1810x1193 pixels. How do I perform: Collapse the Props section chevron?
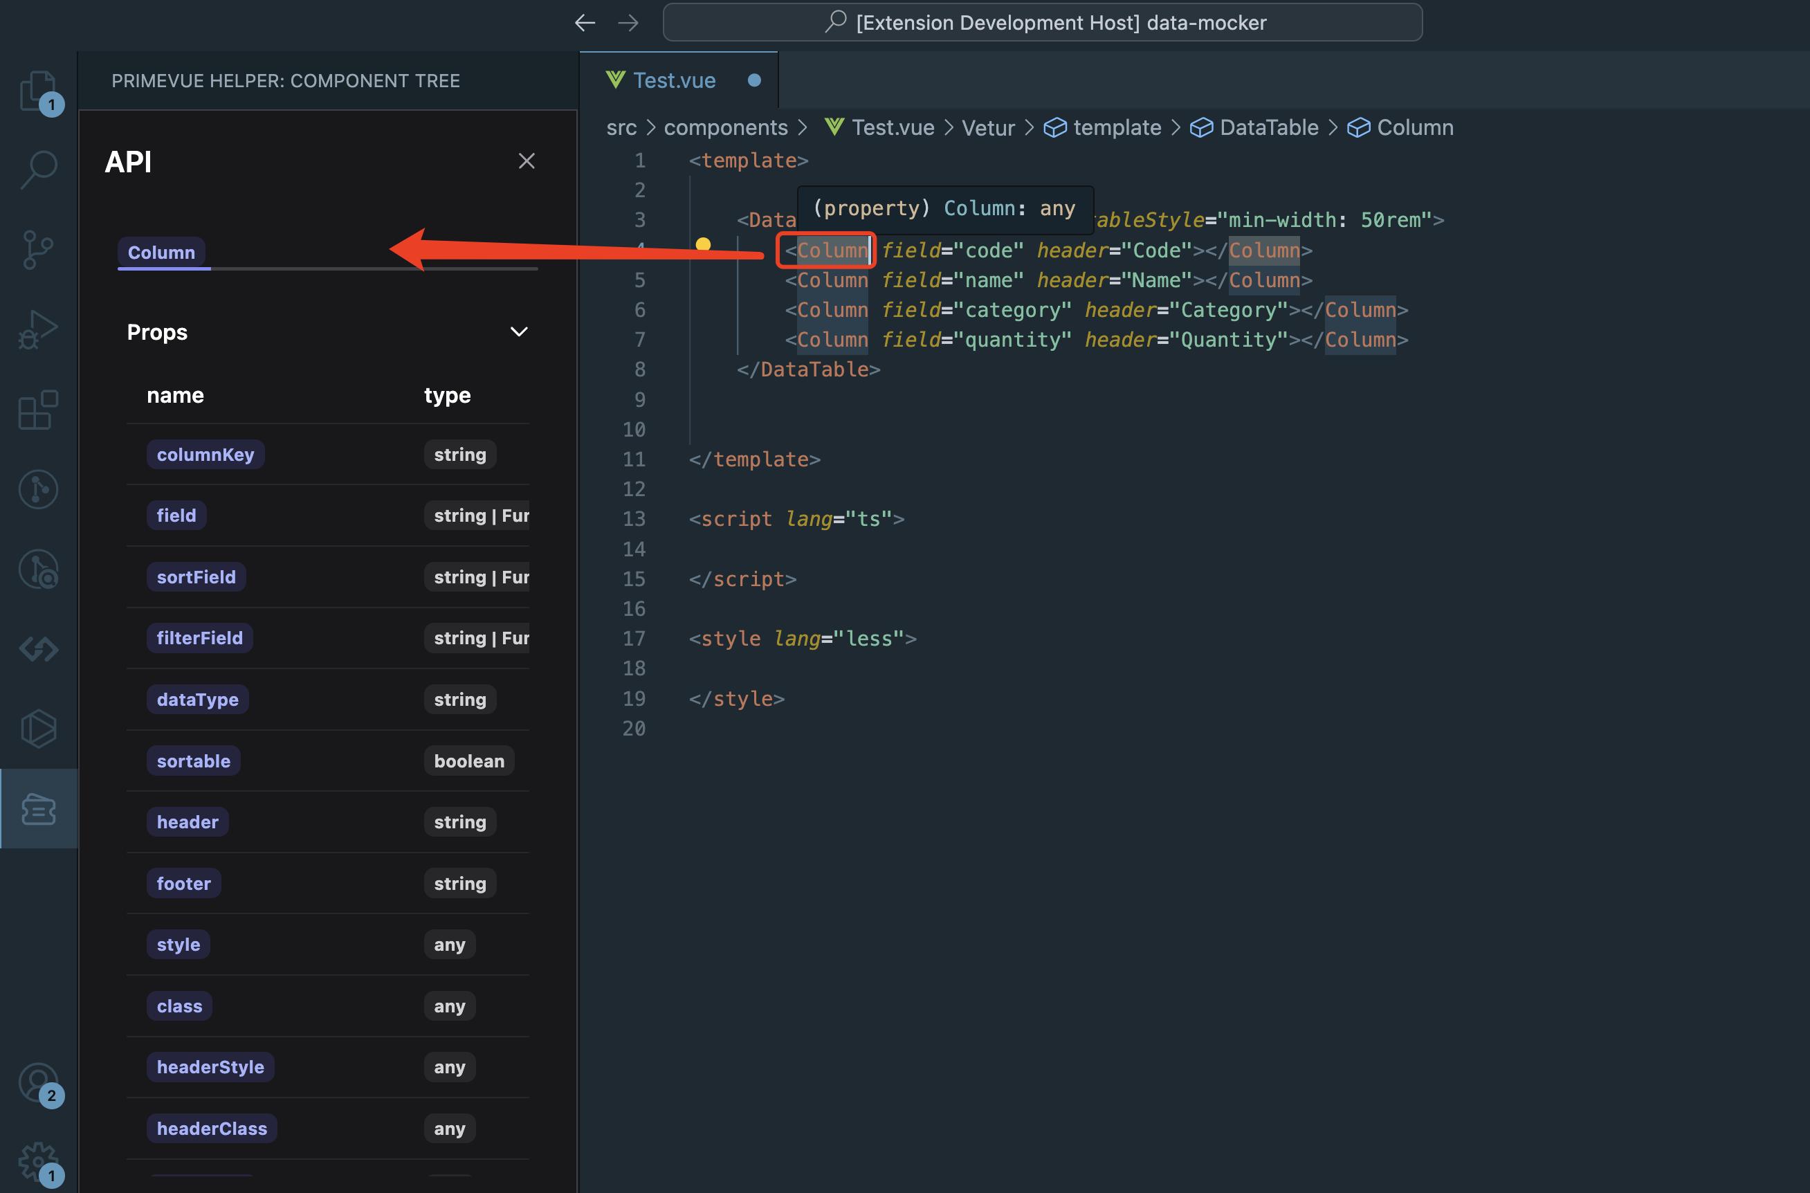pyautogui.click(x=519, y=331)
